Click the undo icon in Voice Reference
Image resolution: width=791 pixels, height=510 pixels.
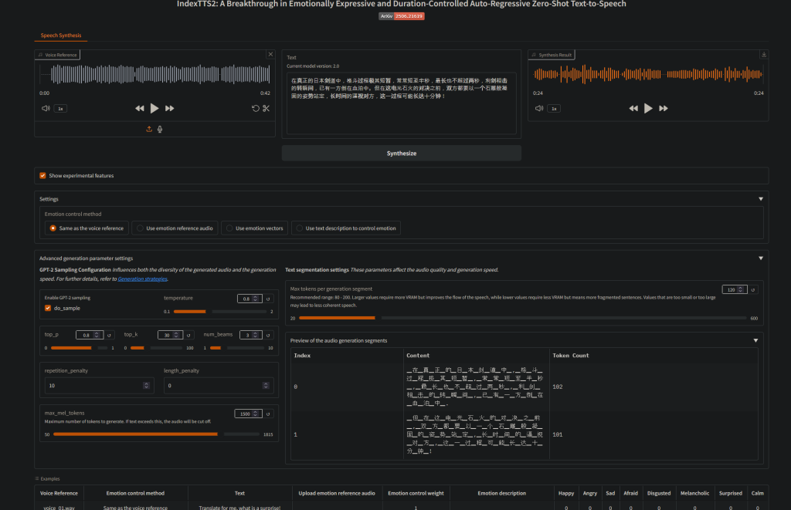coord(255,109)
